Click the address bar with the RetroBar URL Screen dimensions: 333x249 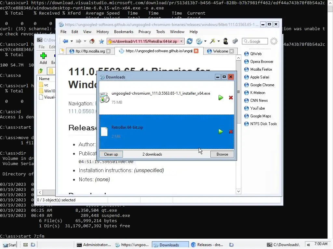(145, 41)
